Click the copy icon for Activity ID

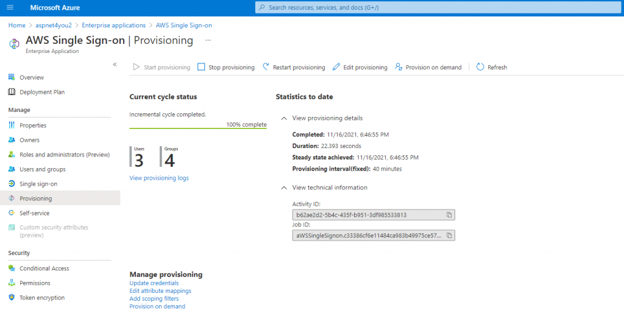tap(448, 215)
